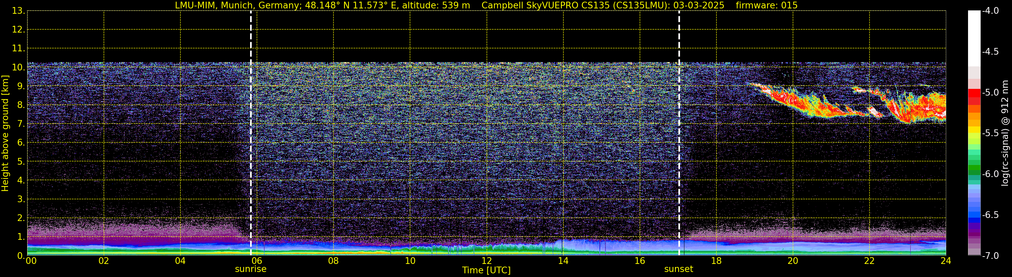Click the sunset label below the axis

(x=678, y=269)
